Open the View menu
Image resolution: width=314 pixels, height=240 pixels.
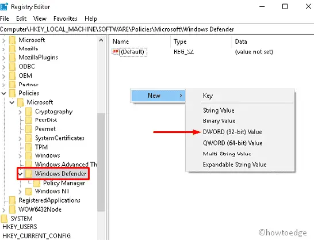coord(40,18)
